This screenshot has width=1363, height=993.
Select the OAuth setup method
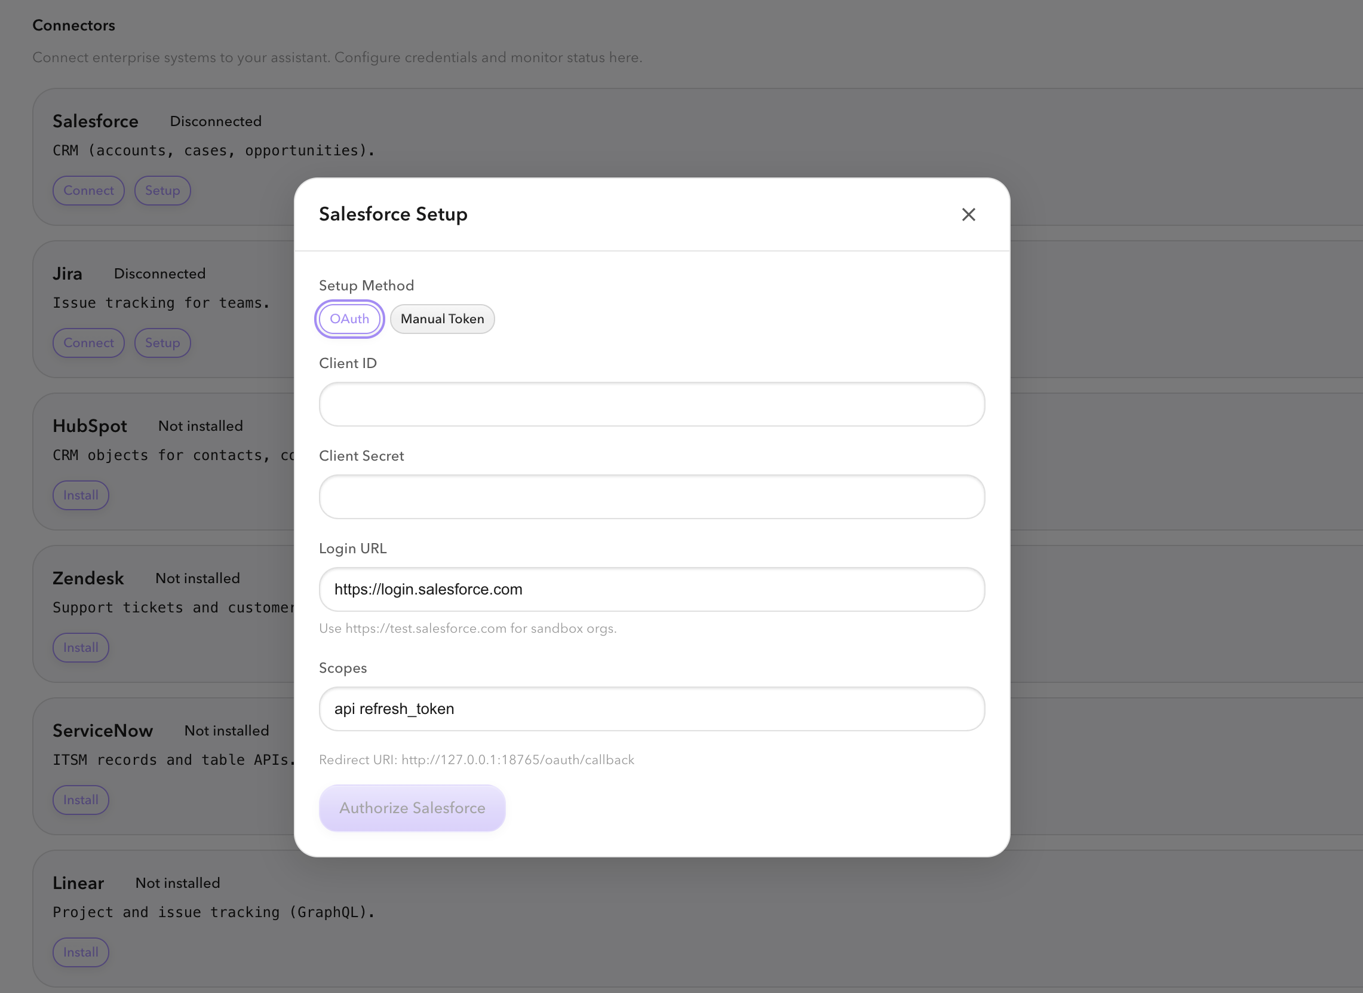pos(349,318)
